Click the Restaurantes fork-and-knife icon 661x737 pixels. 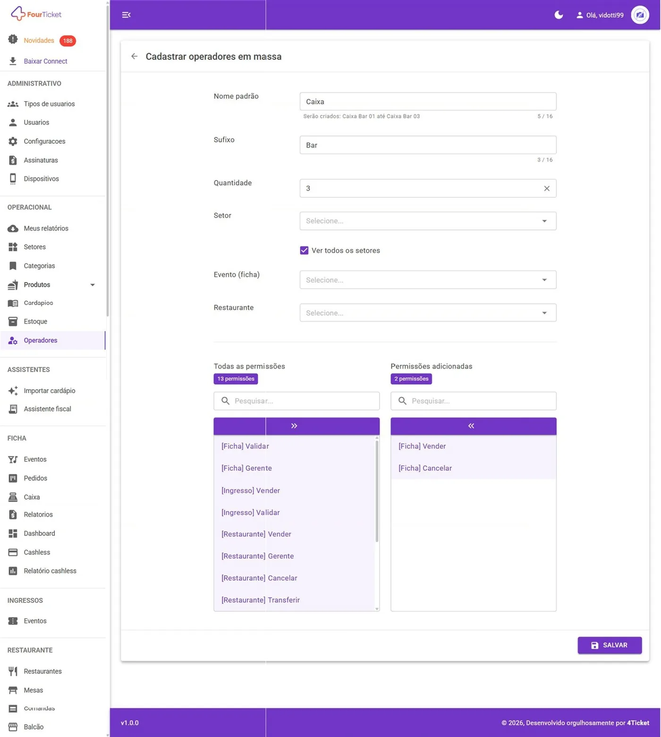pos(13,671)
